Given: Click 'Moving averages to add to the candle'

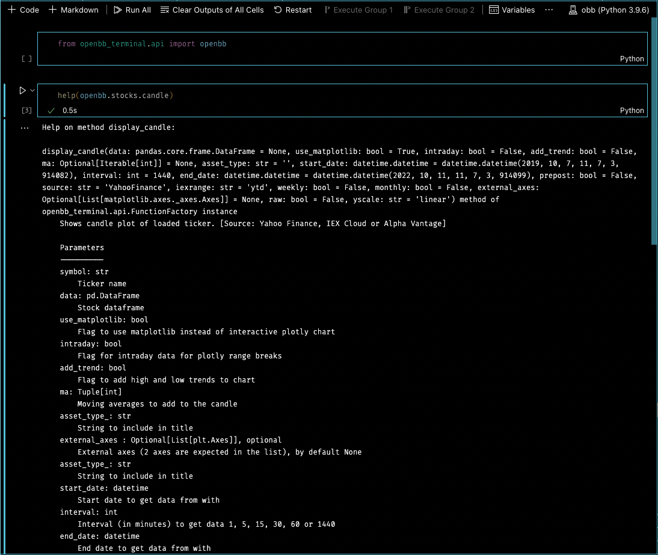Looking at the screenshot, I should click(x=158, y=404).
